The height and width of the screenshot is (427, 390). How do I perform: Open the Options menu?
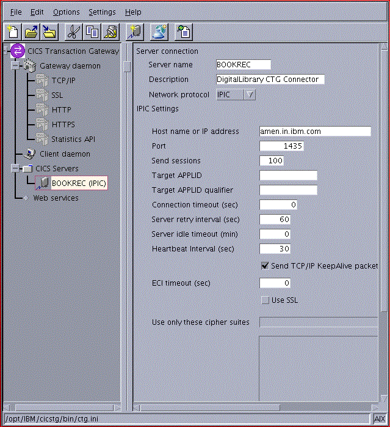tap(66, 12)
